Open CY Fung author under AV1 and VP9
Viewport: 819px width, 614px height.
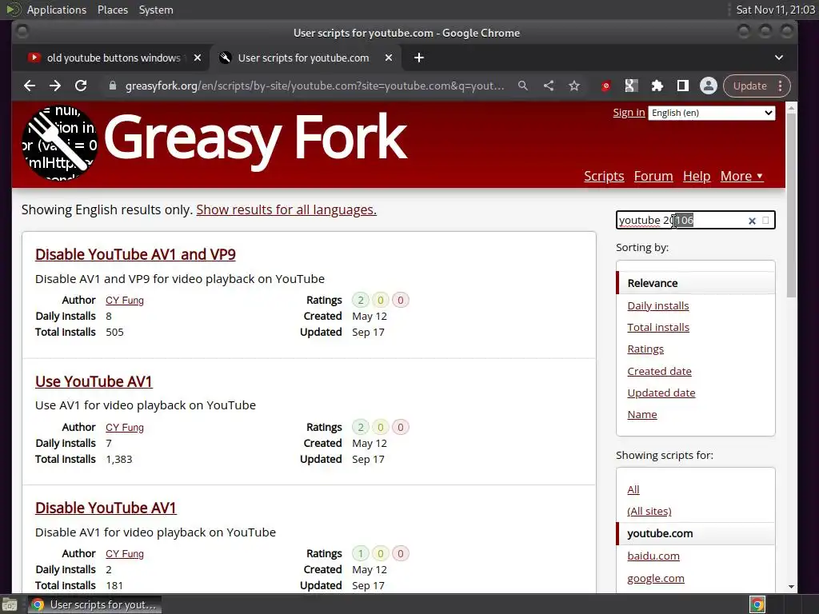coord(124,301)
